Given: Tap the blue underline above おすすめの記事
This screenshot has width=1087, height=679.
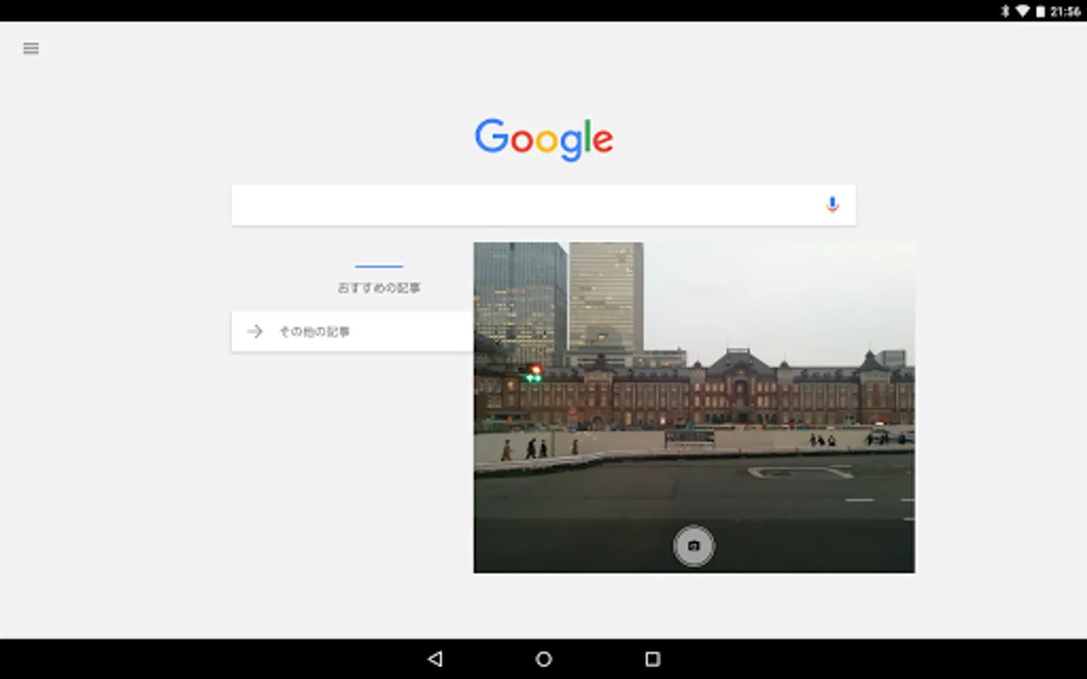Looking at the screenshot, I should [378, 266].
